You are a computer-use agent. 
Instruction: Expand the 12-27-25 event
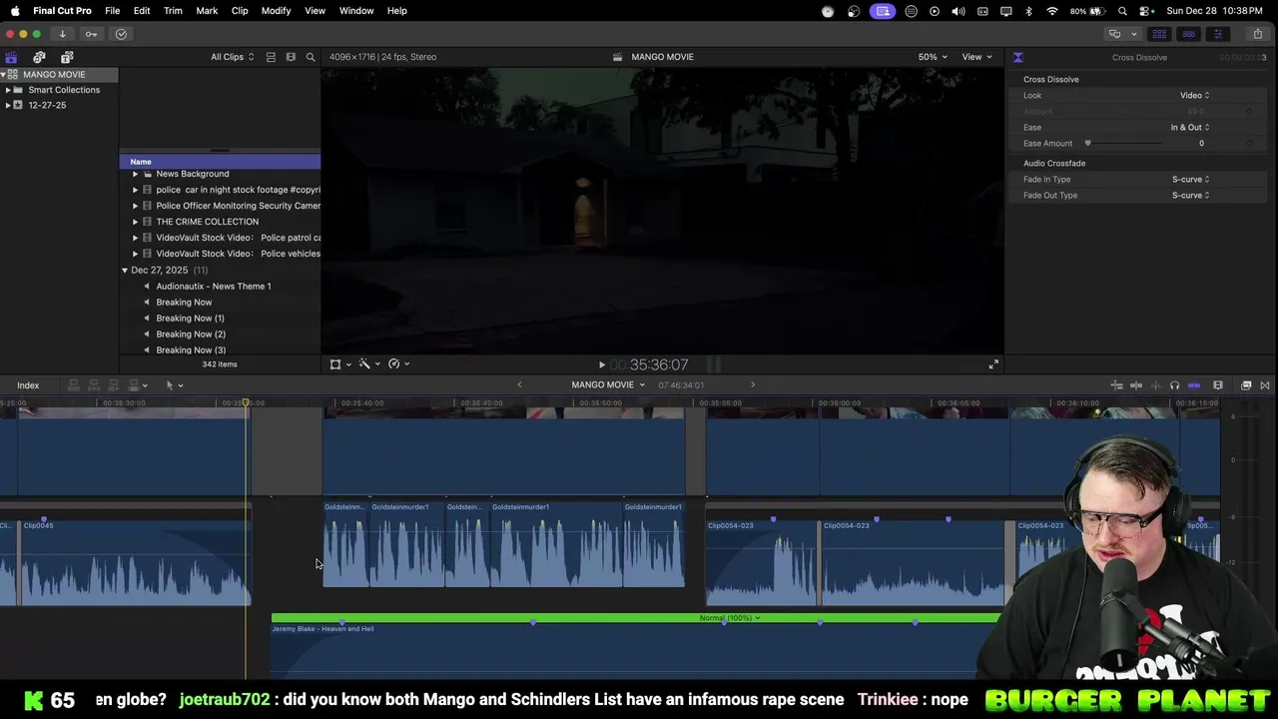(8, 106)
